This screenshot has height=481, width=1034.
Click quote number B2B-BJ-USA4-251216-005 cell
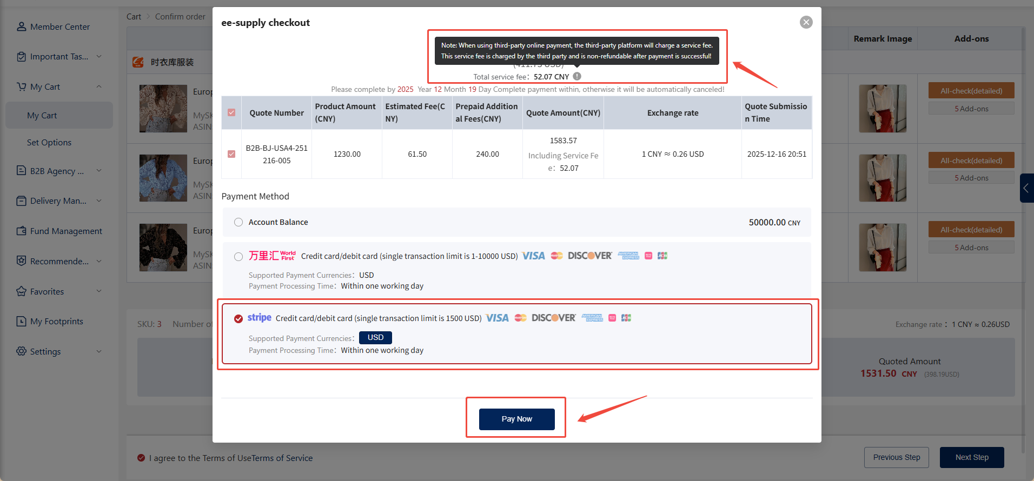[x=277, y=154]
